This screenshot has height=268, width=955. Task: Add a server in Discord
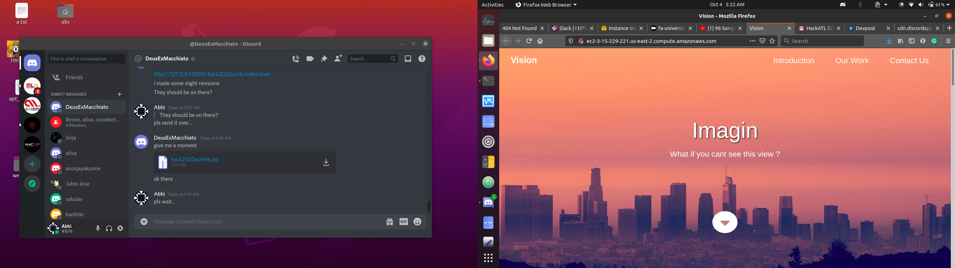point(32,164)
